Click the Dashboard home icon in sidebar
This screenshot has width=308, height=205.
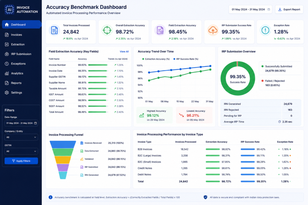7,25
